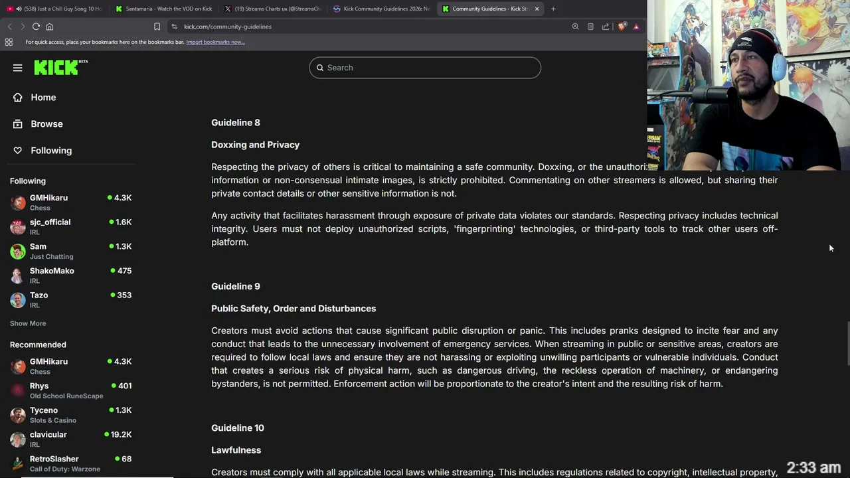
Task: Click Guideline 8 heading text
Action: [x=236, y=123]
